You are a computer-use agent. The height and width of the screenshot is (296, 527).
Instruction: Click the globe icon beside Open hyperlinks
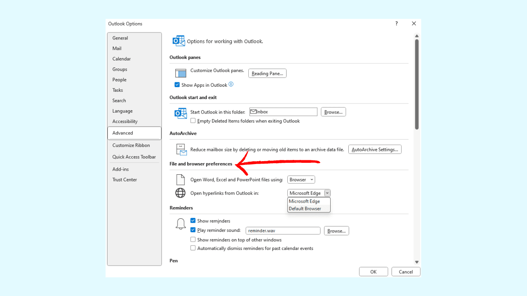(180, 193)
